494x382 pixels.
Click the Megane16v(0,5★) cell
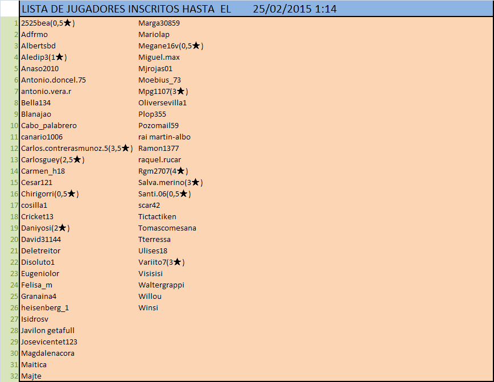point(171,46)
